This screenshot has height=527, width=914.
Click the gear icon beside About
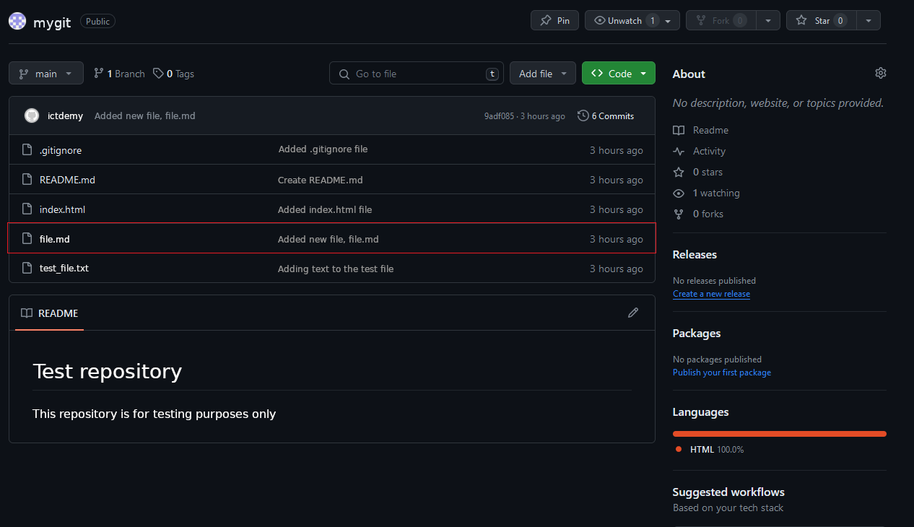[880, 73]
